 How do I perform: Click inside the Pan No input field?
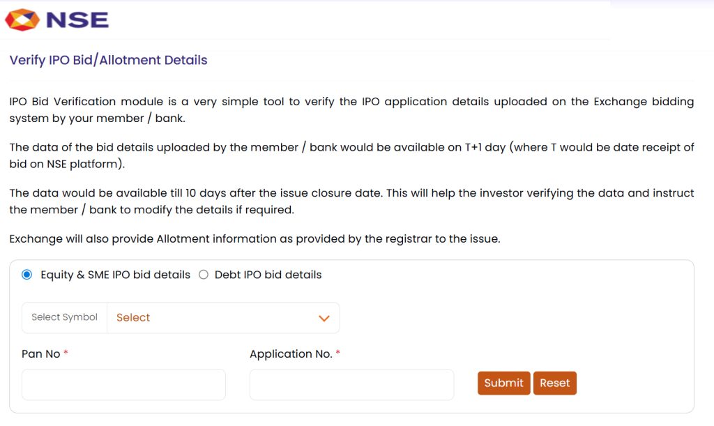point(123,384)
